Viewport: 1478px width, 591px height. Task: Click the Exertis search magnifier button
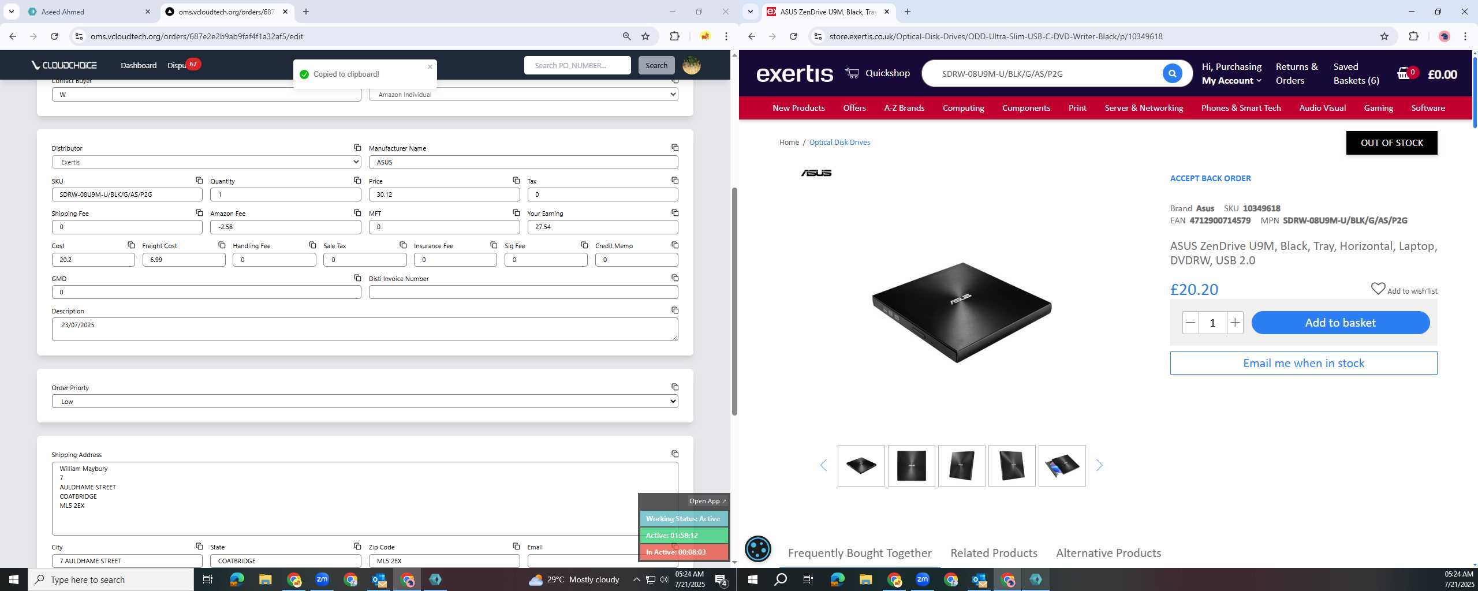(1172, 74)
